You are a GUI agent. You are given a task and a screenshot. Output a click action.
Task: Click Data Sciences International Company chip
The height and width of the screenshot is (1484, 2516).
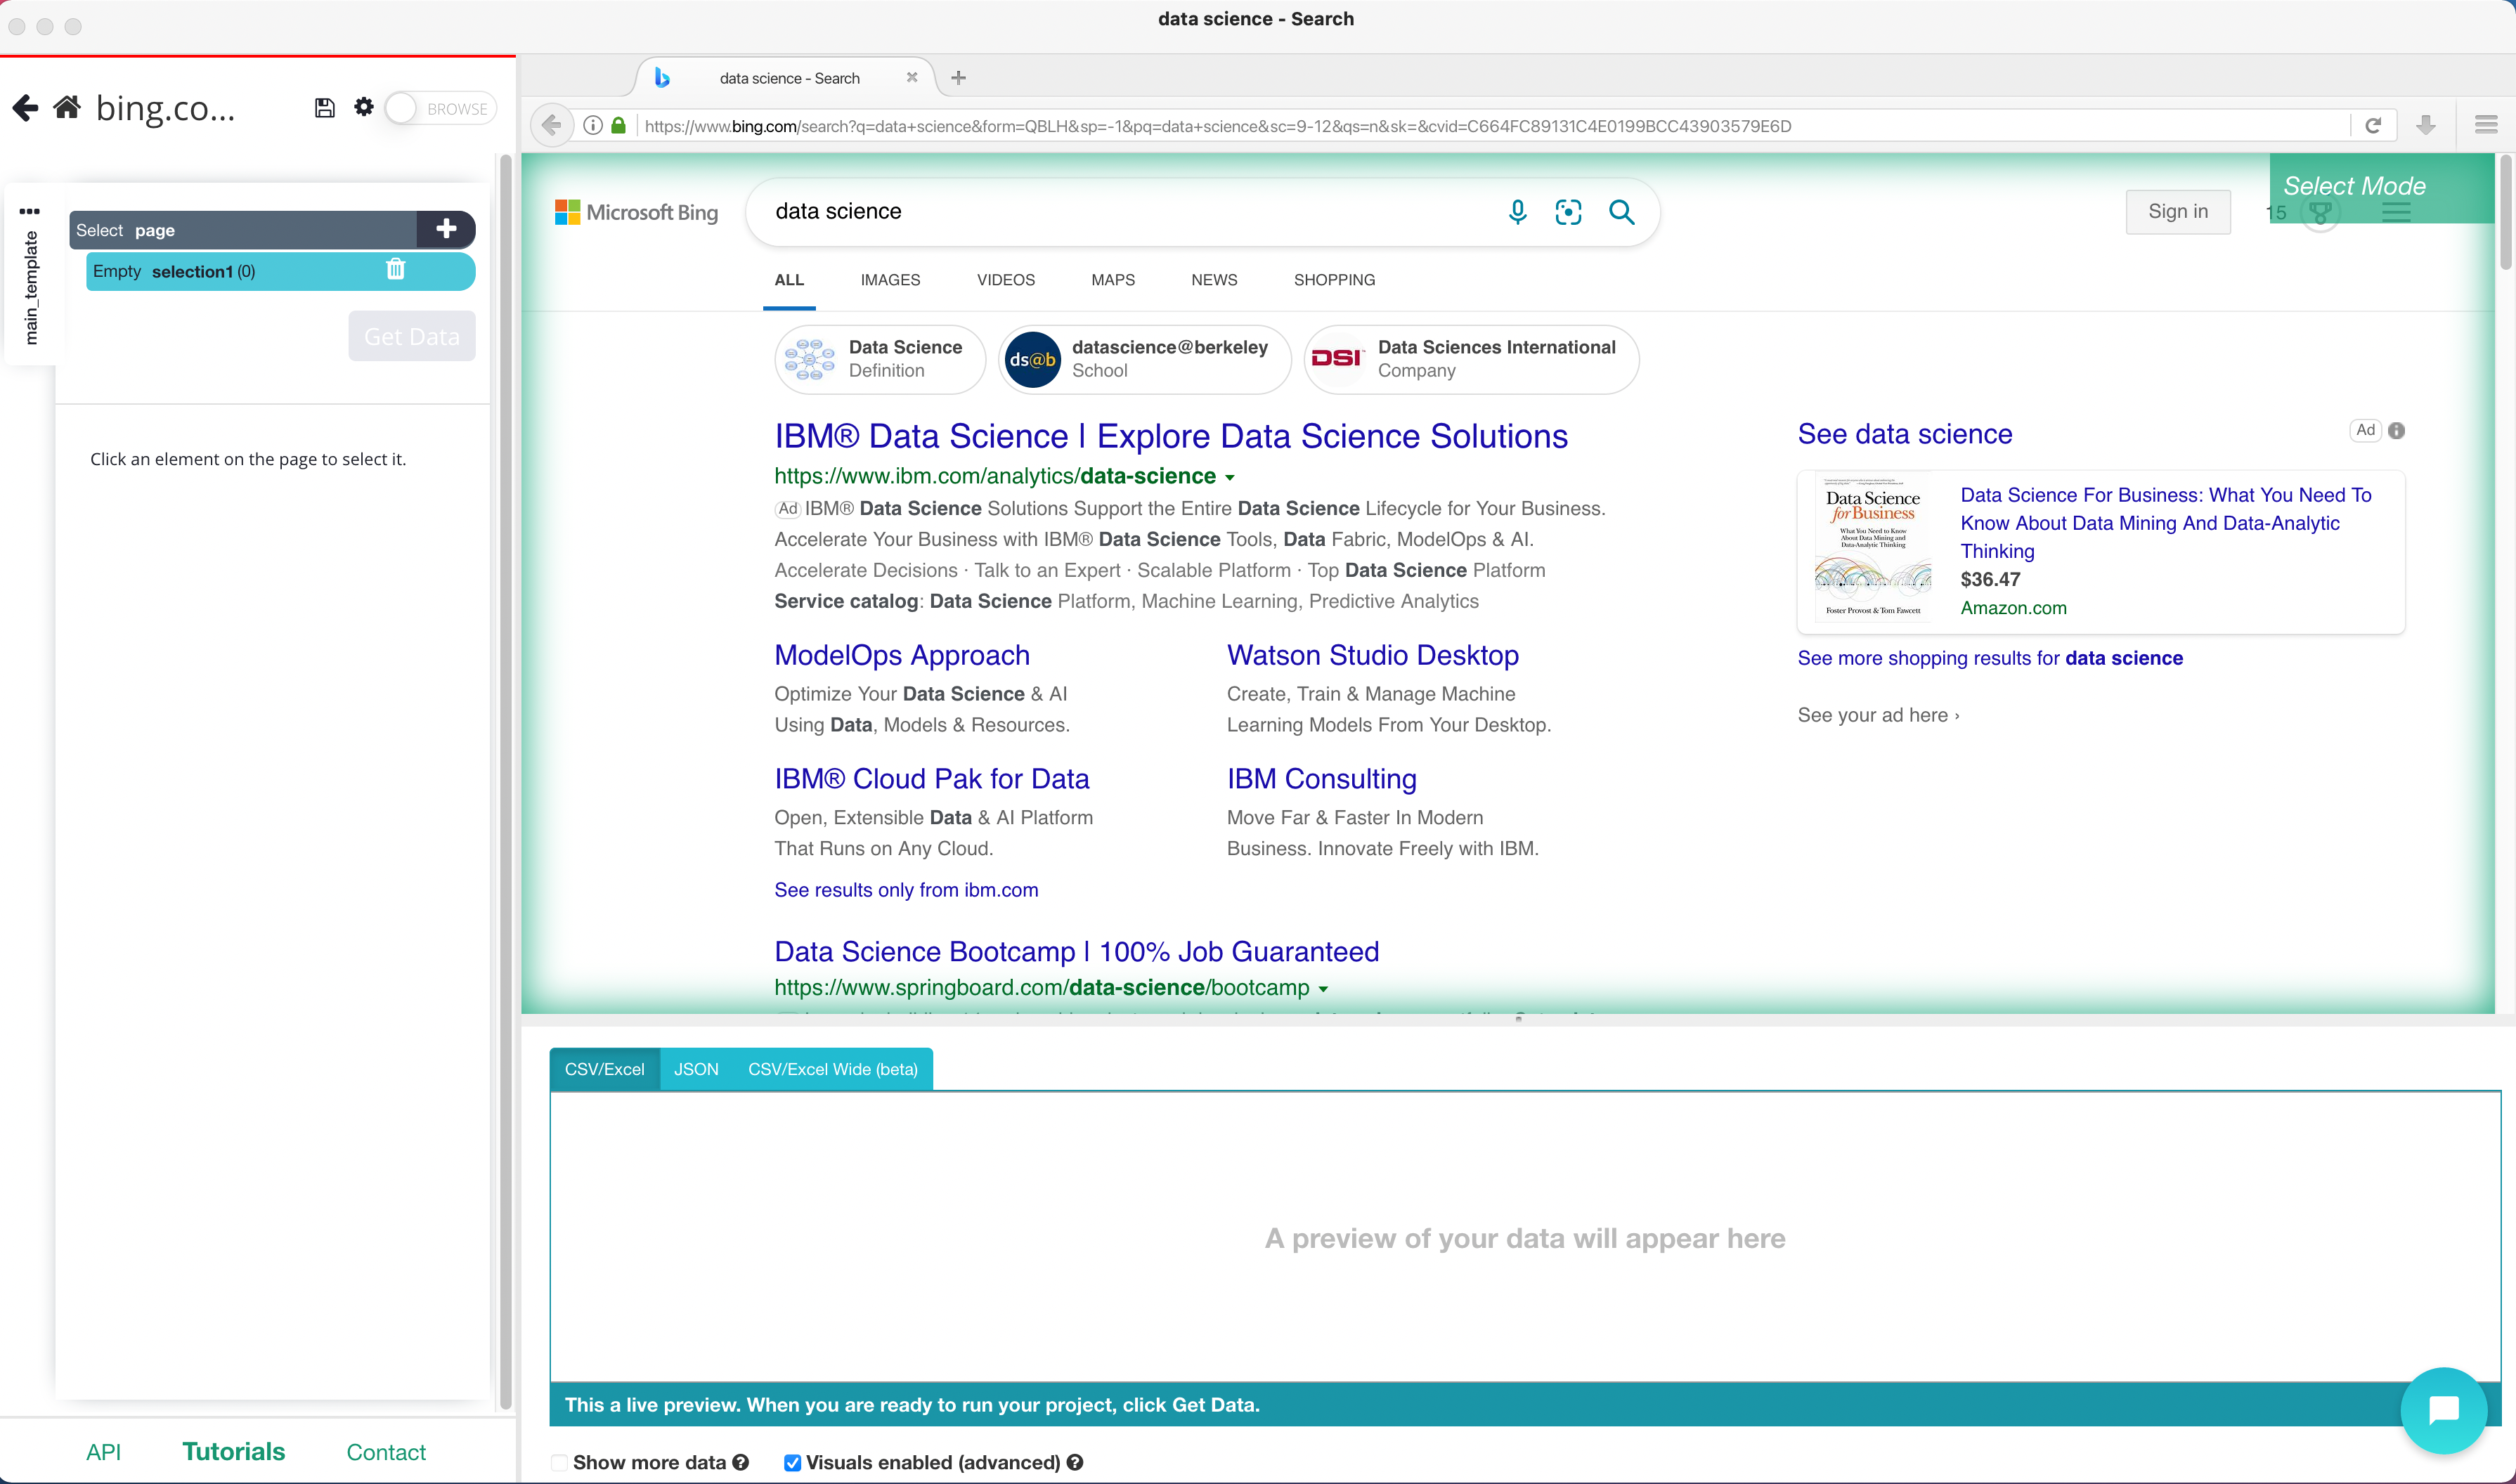point(1471,359)
